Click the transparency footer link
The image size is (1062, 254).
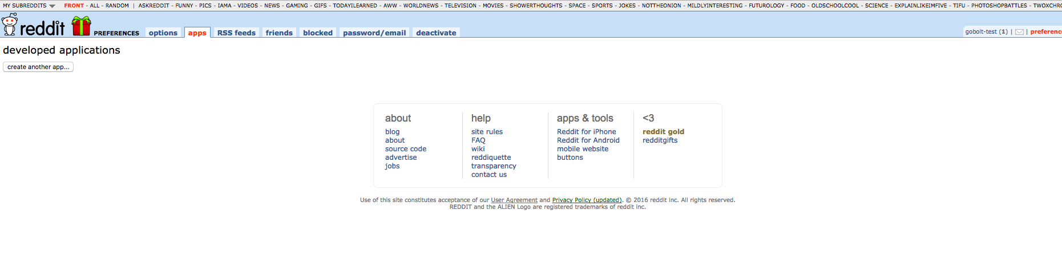coord(494,166)
